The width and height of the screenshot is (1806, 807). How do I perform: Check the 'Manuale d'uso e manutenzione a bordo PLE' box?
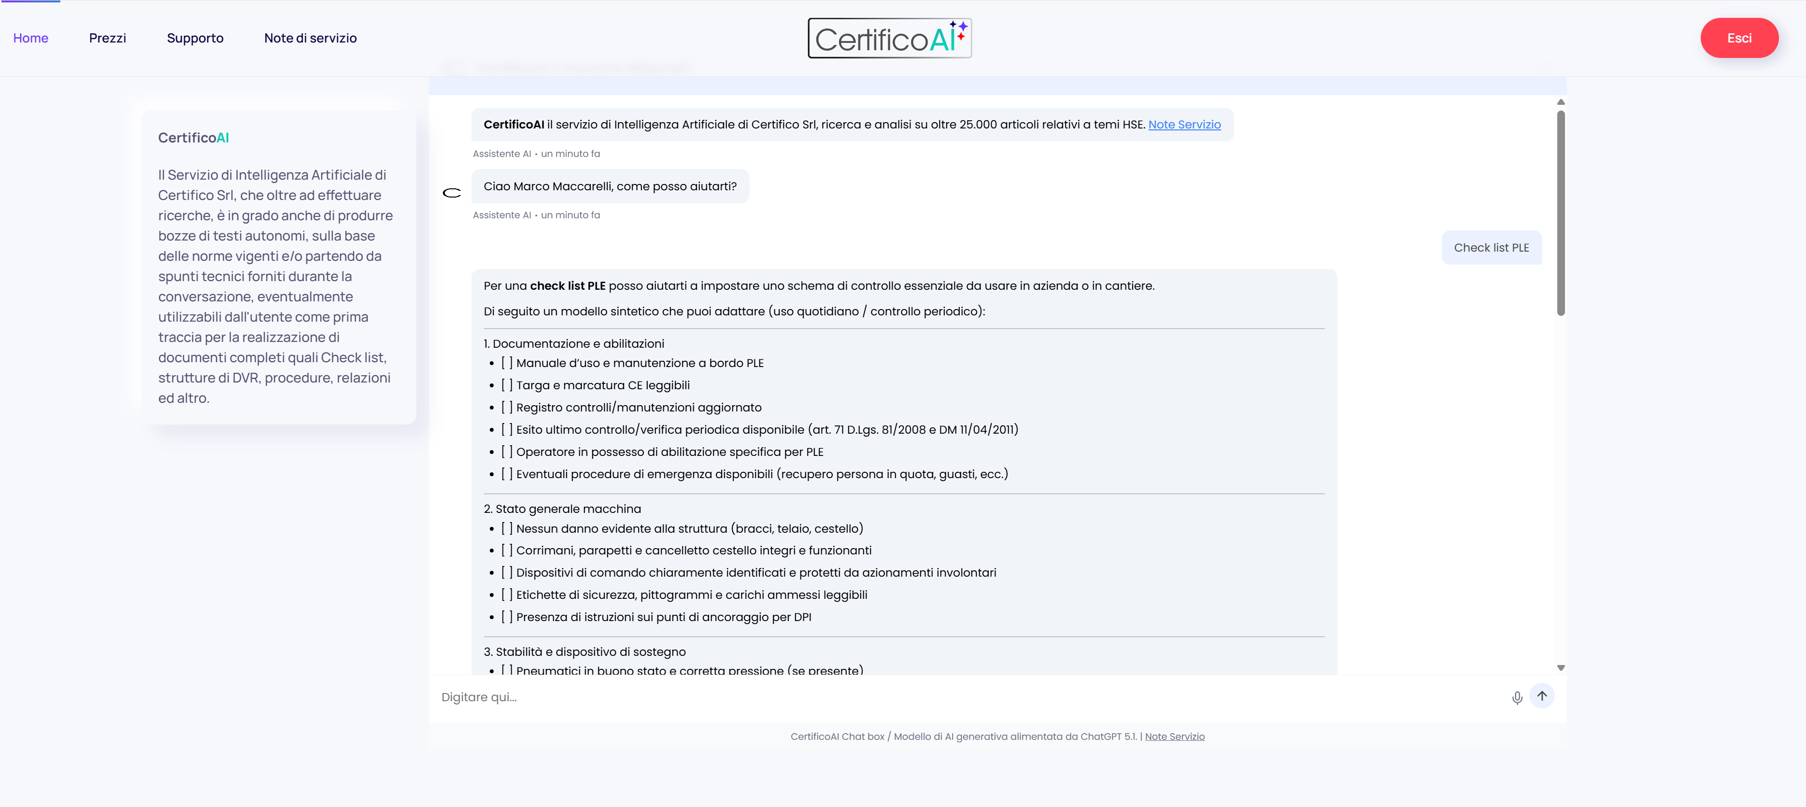(508, 363)
